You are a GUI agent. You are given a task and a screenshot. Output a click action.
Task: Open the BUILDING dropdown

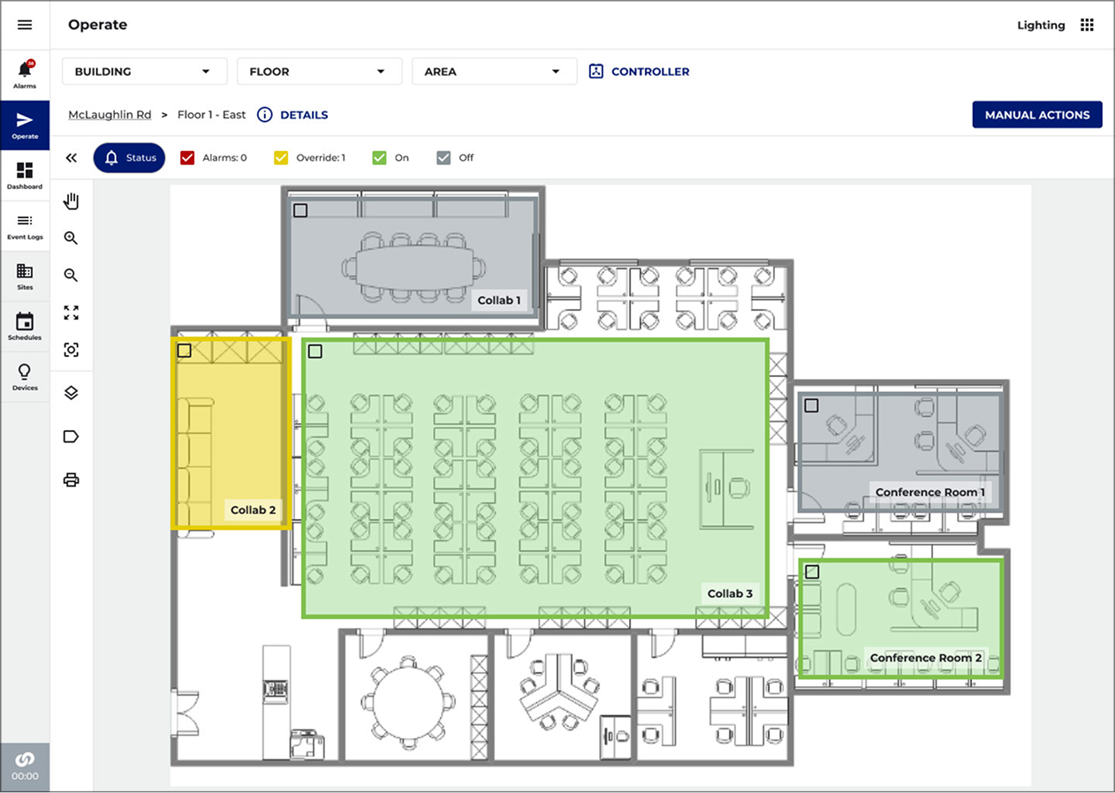pyautogui.click(x=144, y=72)
